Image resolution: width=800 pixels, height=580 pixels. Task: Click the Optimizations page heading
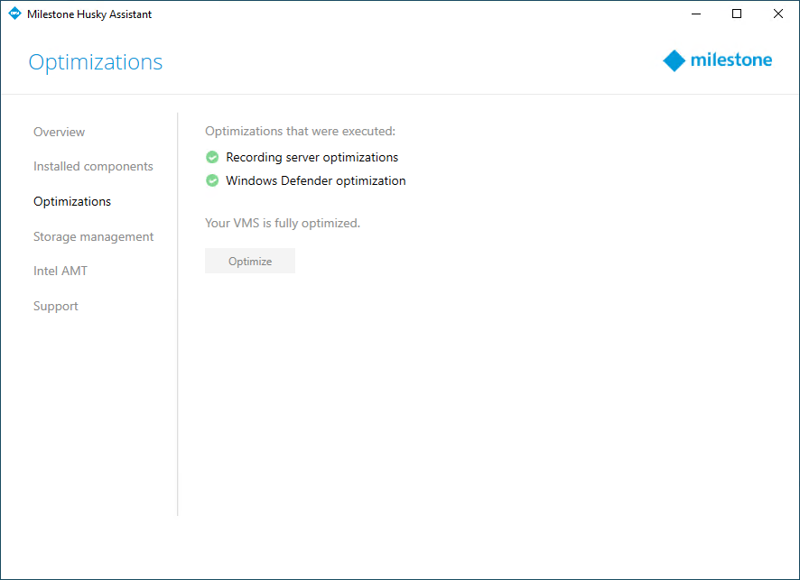[x=96, y=62]
